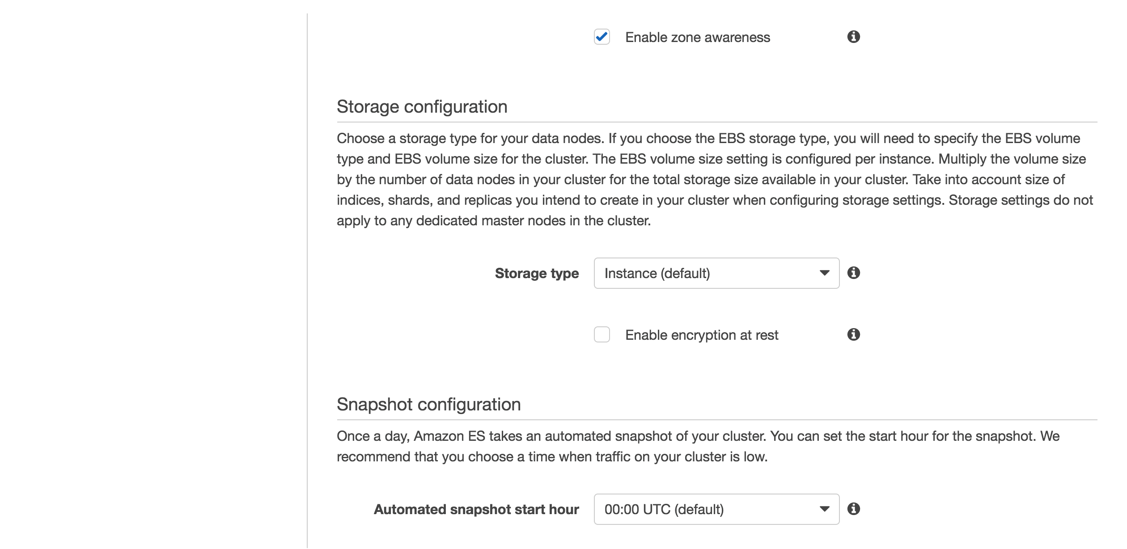Click the 'Enable zone awareness' label text
This screenshot has height=549, width=1127.
(x=697, y=38)
